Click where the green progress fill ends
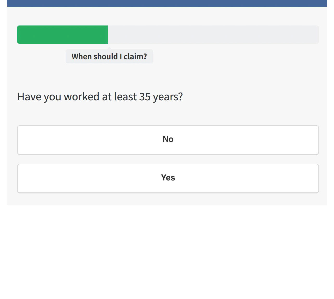334x299 pixels. 107,35
